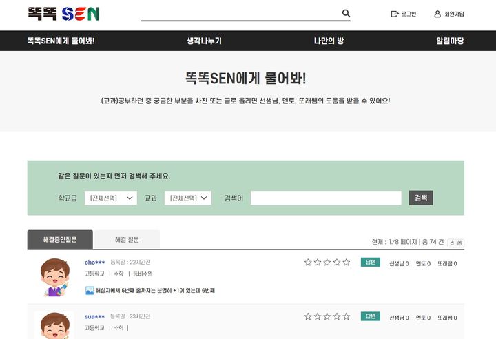Viewport: 496px width, 339px height.
Task: Click the top header search input field
Action: coord(240,13)
